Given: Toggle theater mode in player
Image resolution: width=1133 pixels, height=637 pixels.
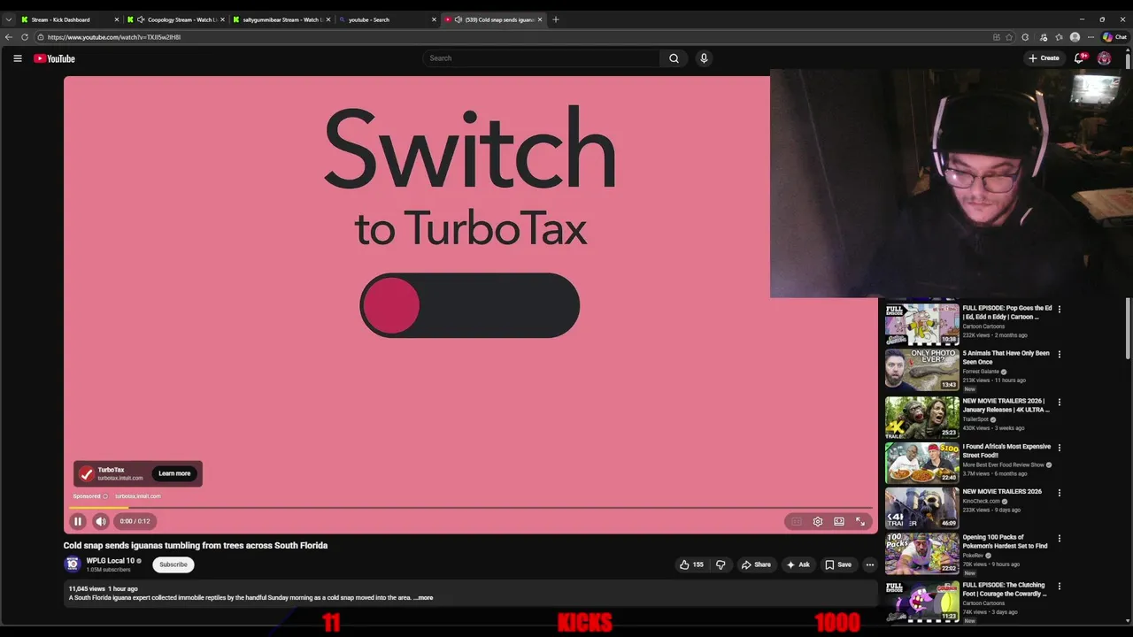Looking at the screenshot, I should point(839,521).
